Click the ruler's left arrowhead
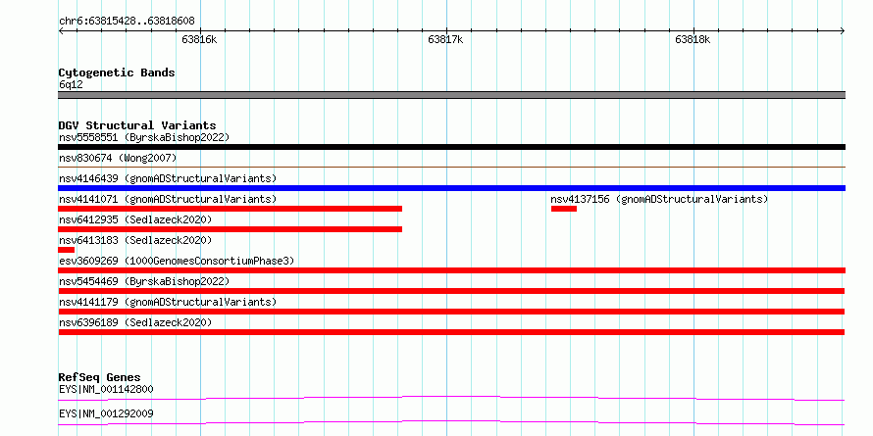The height and width of the screenshot is (436, 873). pyautogui.click(x=61, y=31)
